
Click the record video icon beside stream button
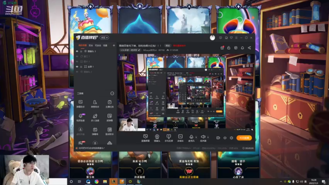pos(218,138)
